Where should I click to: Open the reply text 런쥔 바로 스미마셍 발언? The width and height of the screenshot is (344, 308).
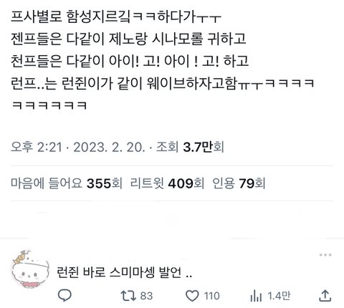coord(125,272)
